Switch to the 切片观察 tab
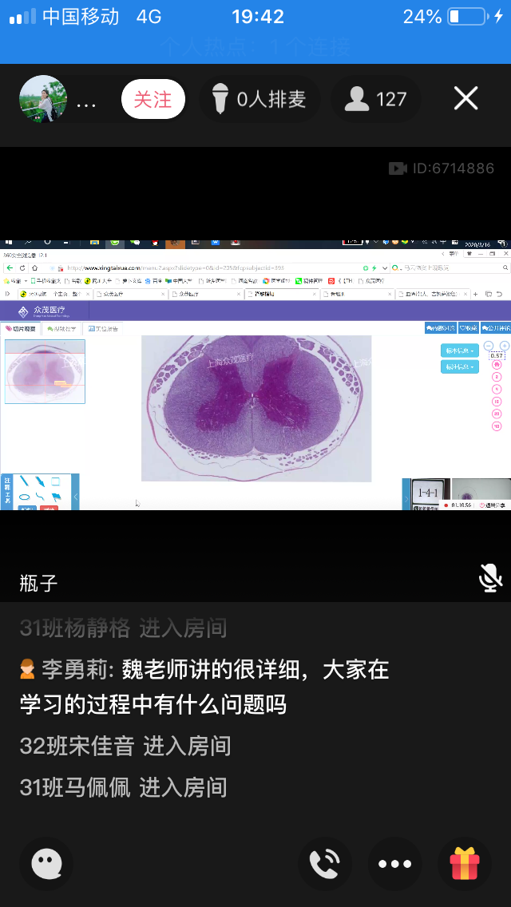 pos(21,328)
